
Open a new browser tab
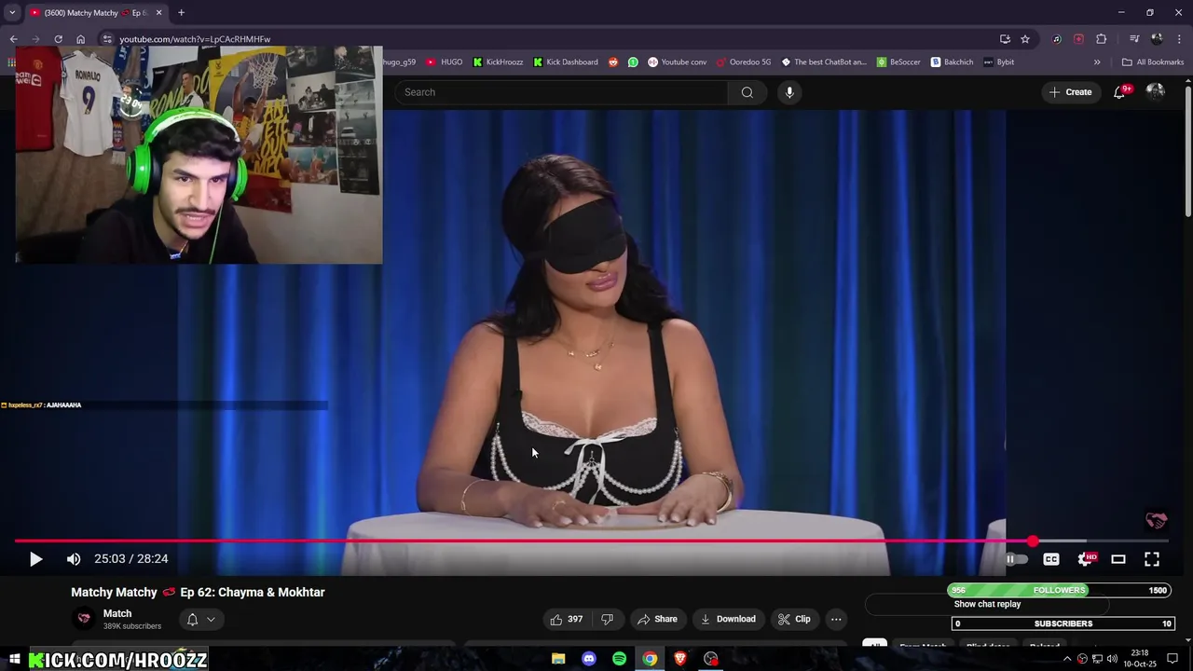coord(181,13)
